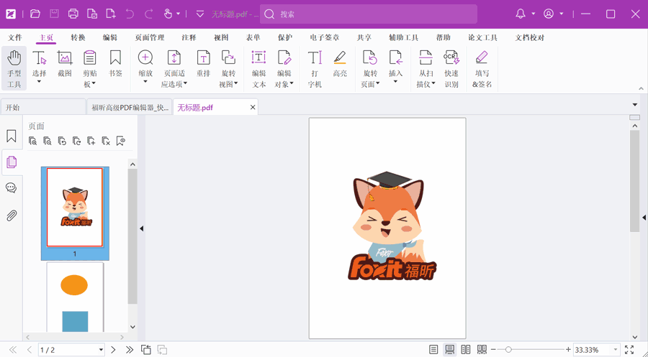Click the Snapshot tool (截图)
Viewport: 648px width, 357px height.
(65, 64)
